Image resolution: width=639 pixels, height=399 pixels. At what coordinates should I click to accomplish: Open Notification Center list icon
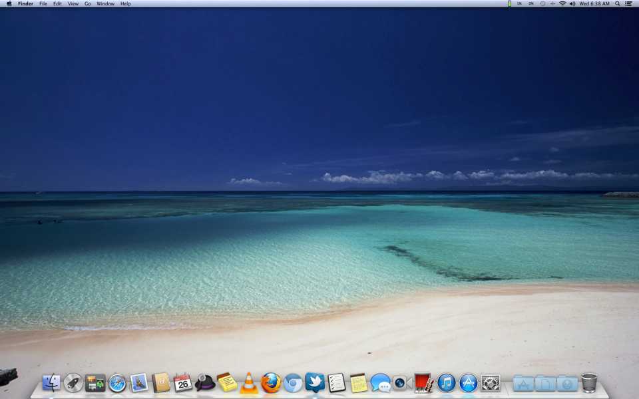click(x=629, y=4)
